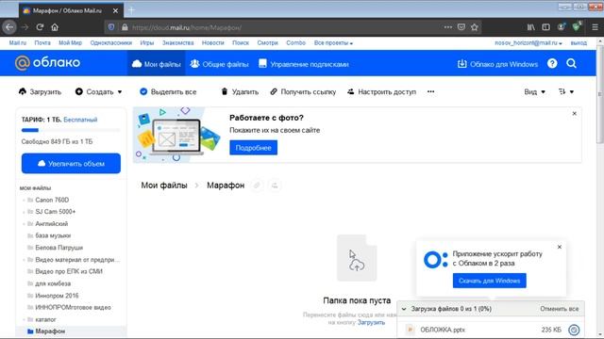Click the Бесплатный tariff link
Viewport: 604px width, 339px height.
80,120
